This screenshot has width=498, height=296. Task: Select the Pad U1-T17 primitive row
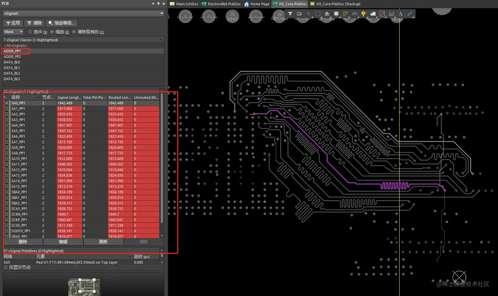pos(81,262)
